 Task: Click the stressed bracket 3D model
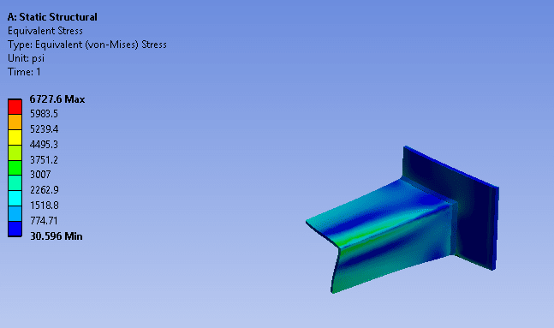point(402,219)
